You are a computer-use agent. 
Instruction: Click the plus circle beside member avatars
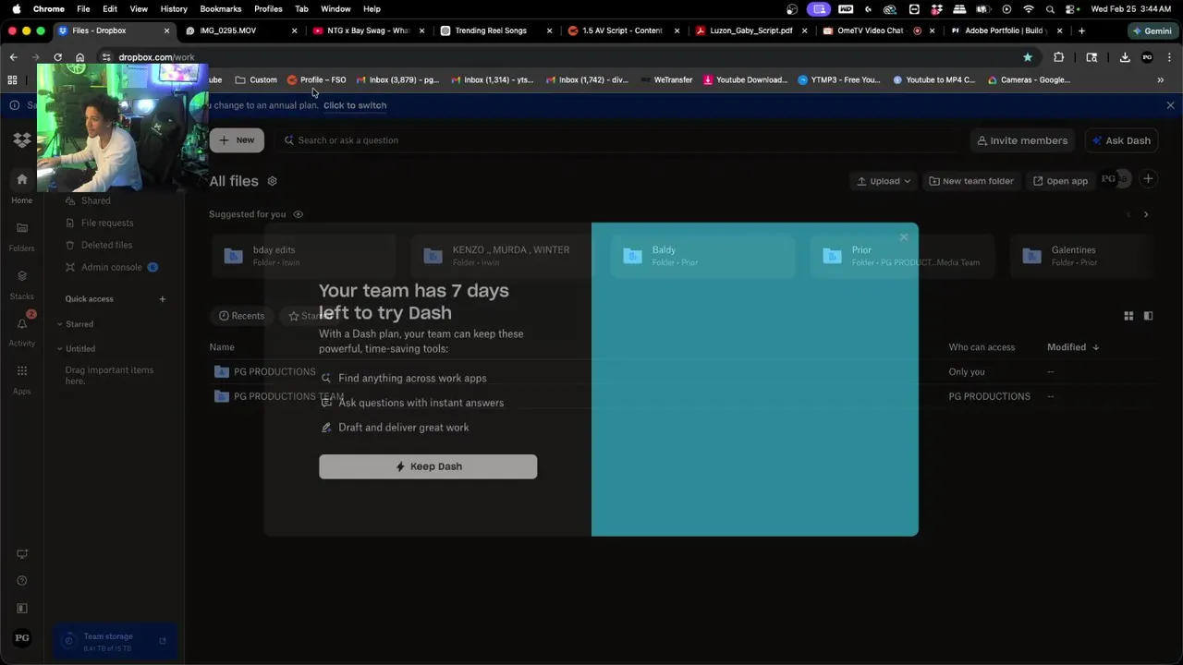(x=1148, y=179)
